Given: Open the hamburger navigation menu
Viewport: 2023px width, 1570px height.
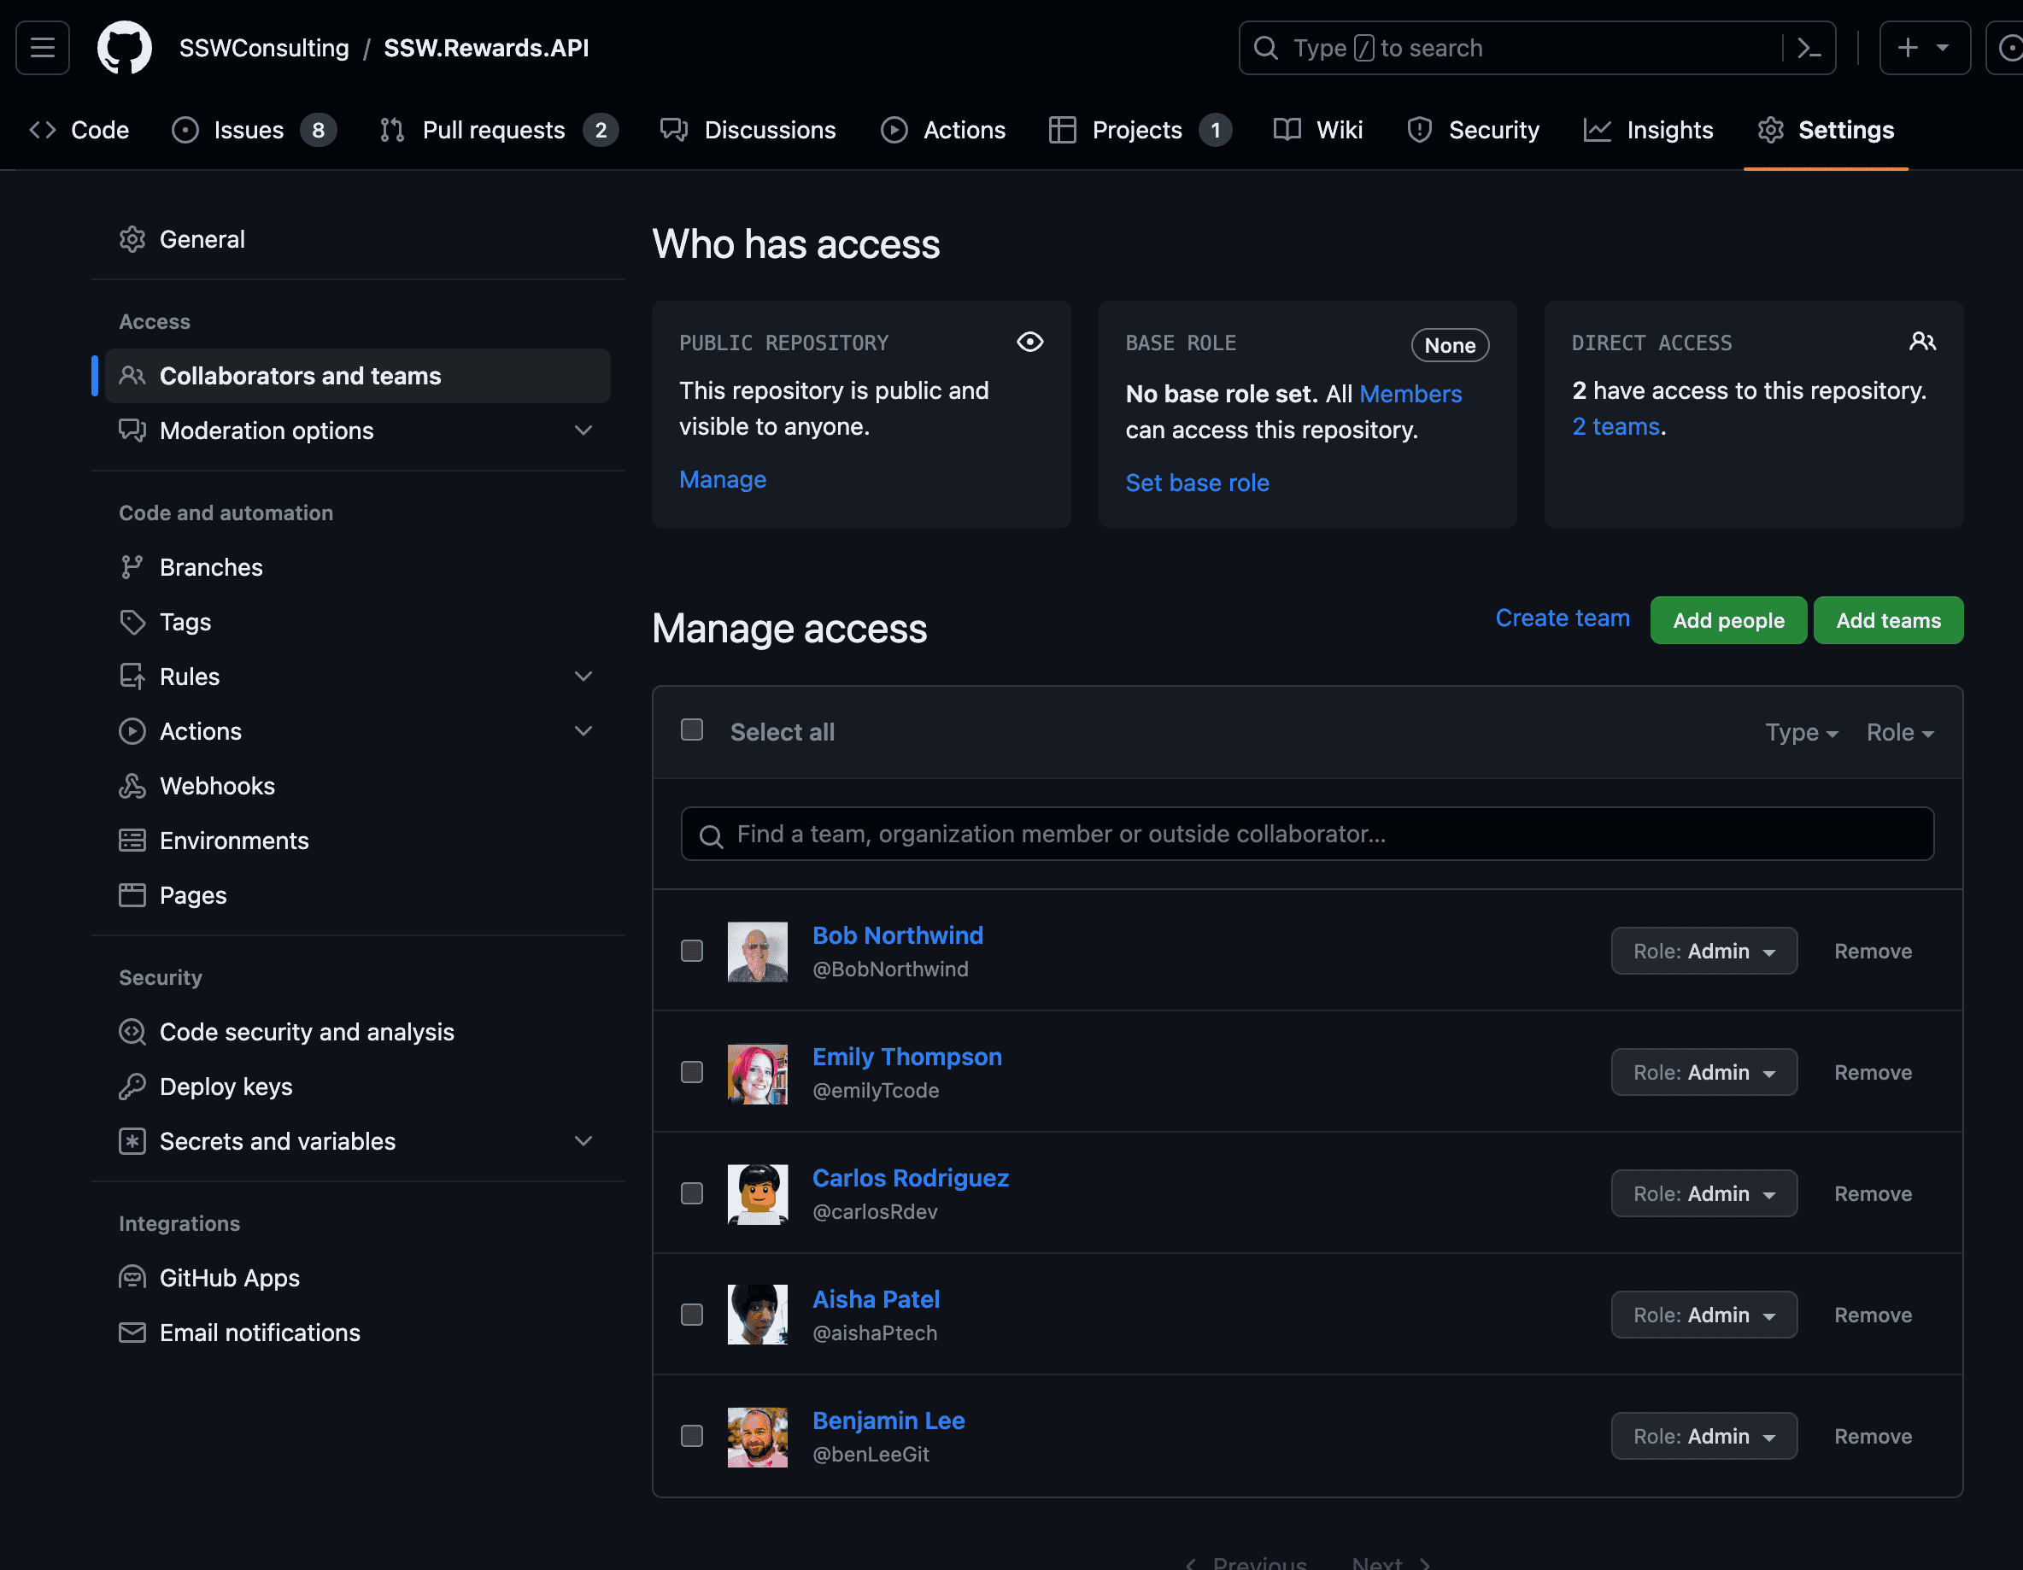Looking at the screenshot, I should [x=43, y=48].
